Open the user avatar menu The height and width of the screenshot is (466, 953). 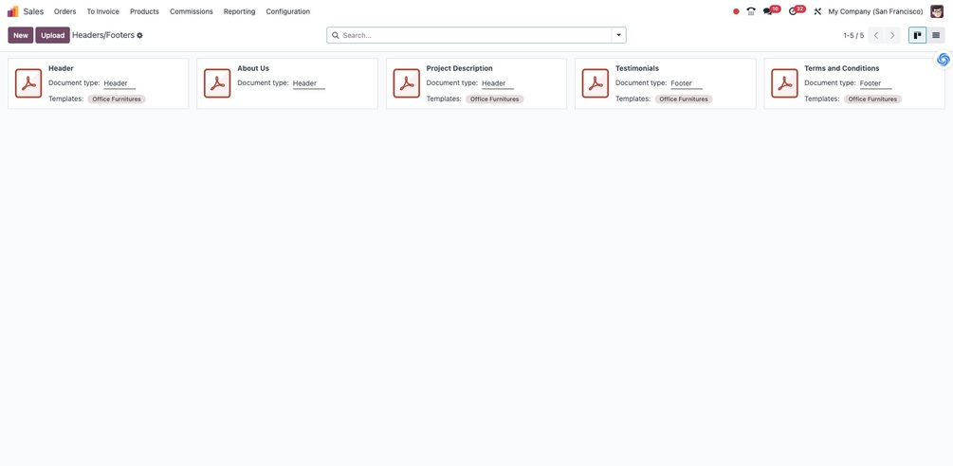[937, 11]
